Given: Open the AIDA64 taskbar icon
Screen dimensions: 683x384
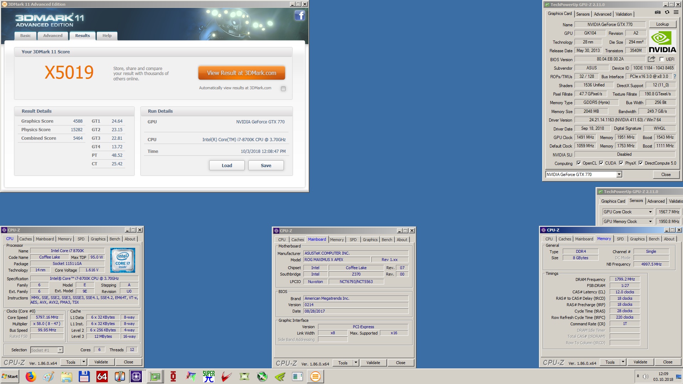Looking at the screenshot, I should tap(102, 377).
